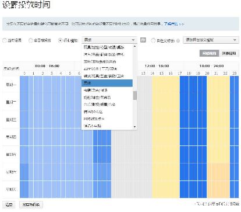Screen dimensions: 241x212
Task: Click the dark blue 星期一 cell at hour 18
Action: click(x=189, y=85)
